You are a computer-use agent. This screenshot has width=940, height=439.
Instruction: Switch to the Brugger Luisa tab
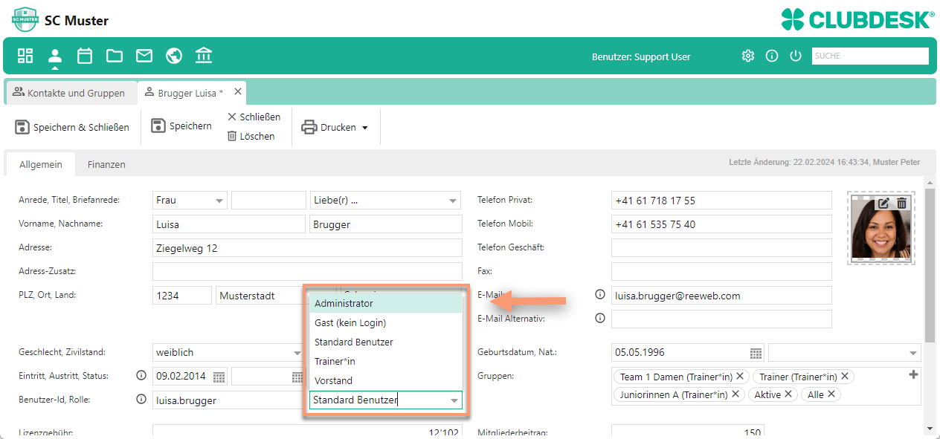pos(190,93)
